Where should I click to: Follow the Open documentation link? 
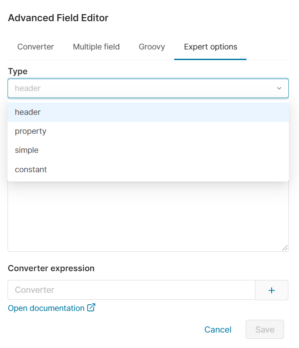46,308
